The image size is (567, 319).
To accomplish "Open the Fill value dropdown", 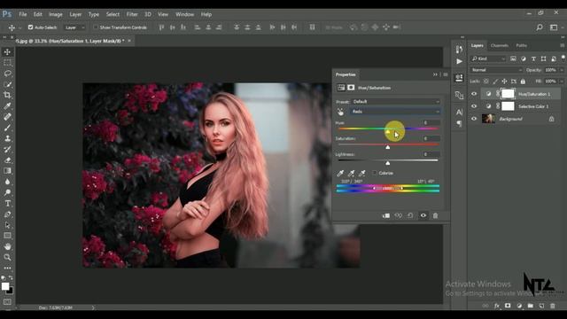I will pyautogui.click(x=562, y=82).
